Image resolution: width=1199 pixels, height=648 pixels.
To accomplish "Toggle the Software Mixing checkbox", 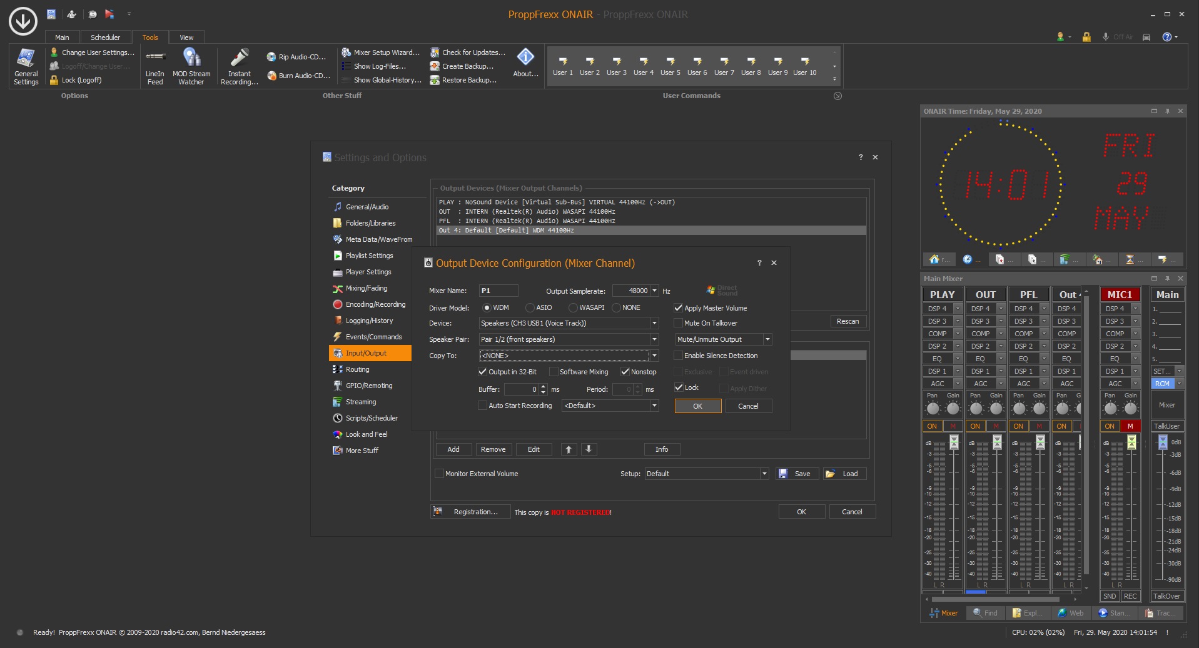I will [554, 372].
